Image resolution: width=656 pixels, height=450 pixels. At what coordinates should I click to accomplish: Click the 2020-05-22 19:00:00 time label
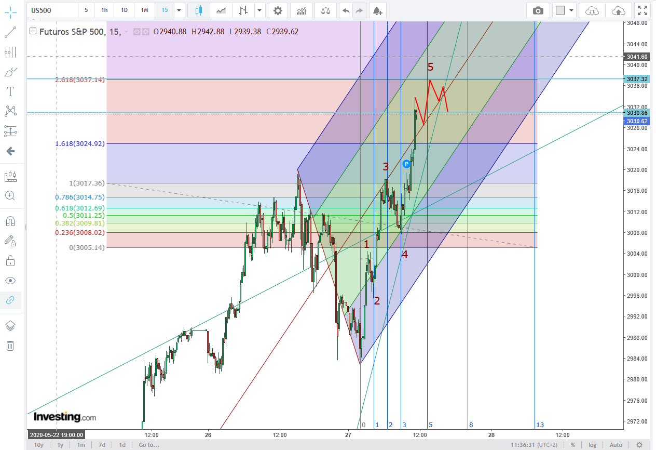(57, 434)
